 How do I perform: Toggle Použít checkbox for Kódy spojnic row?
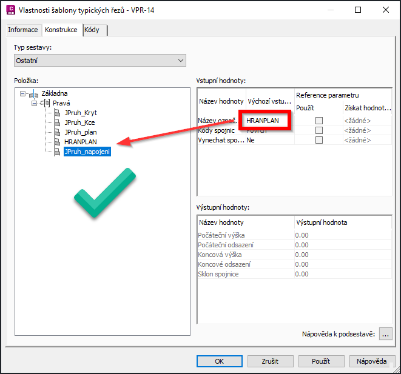(x=318, y=130)
